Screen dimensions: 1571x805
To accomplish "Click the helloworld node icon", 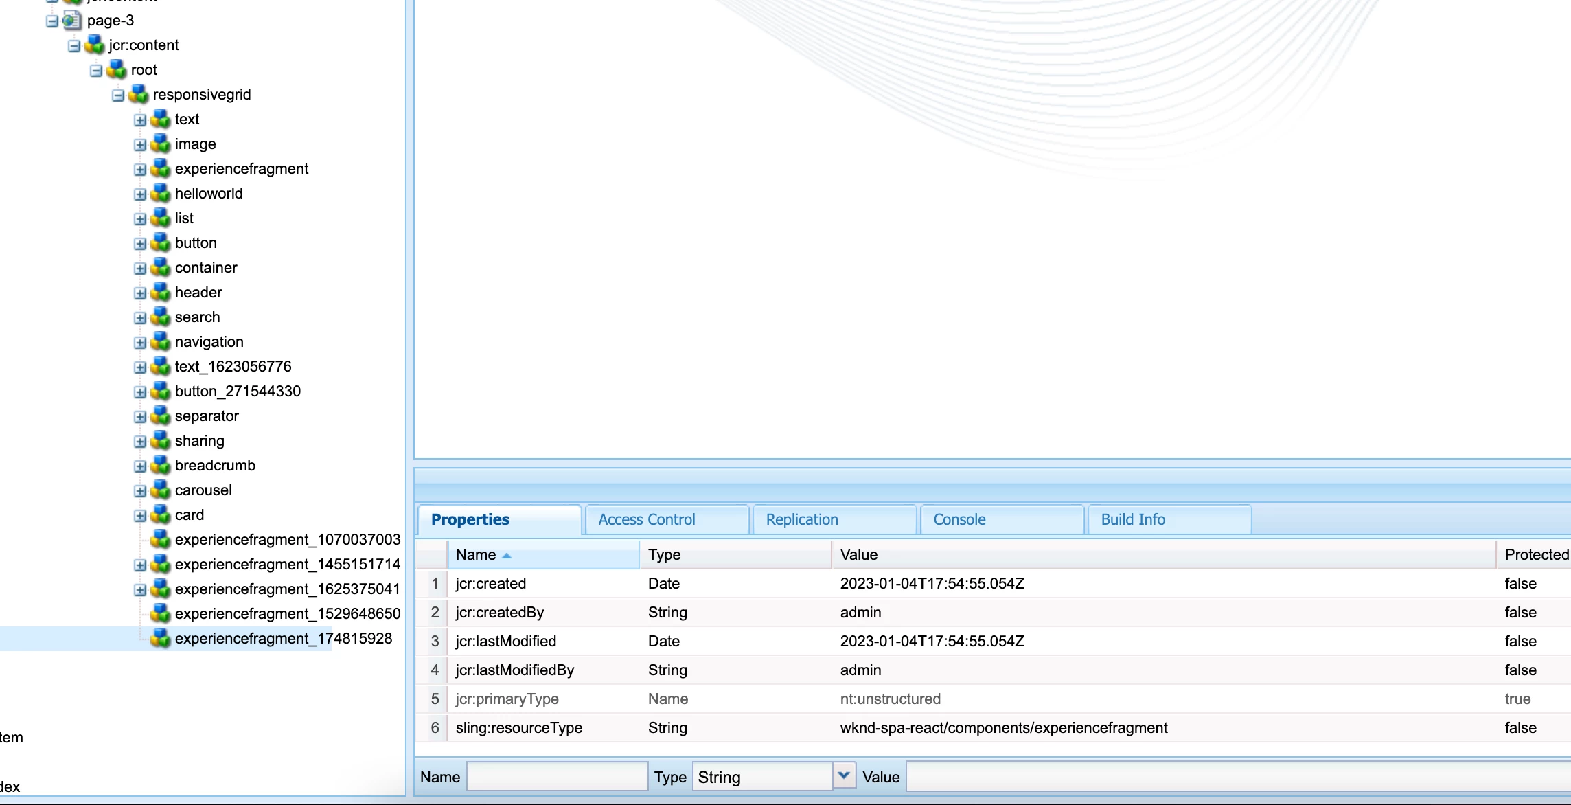I will (160, 194).
